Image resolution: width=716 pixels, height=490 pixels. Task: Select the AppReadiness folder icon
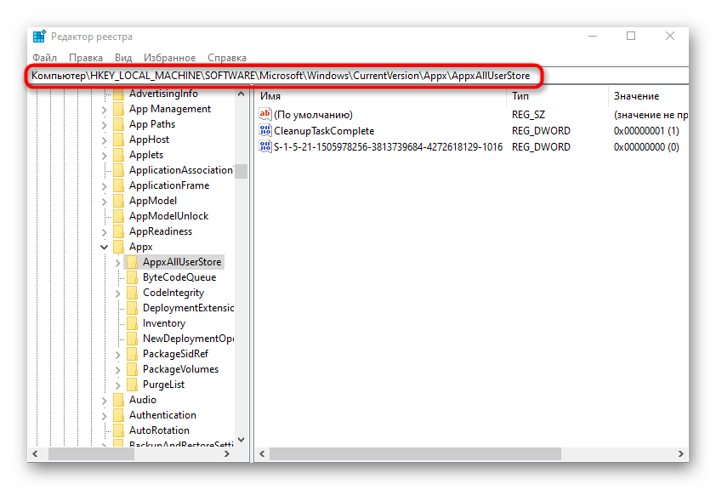pos(119,231)
